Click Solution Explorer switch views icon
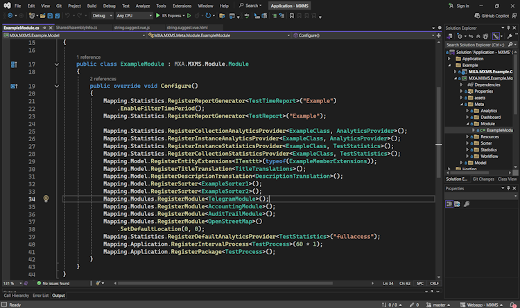 pos(450,36)
